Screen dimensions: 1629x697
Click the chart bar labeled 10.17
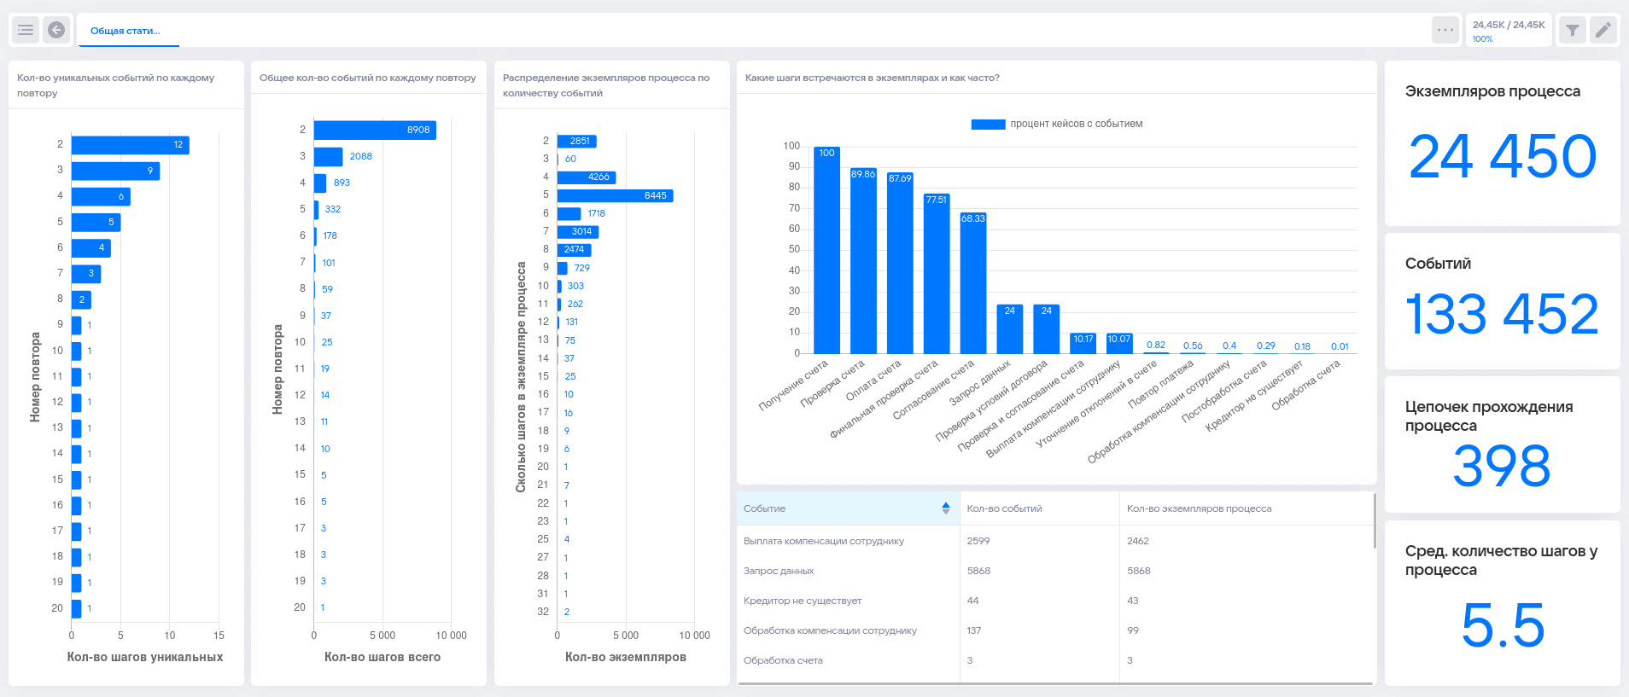(x=1083, y=343)
